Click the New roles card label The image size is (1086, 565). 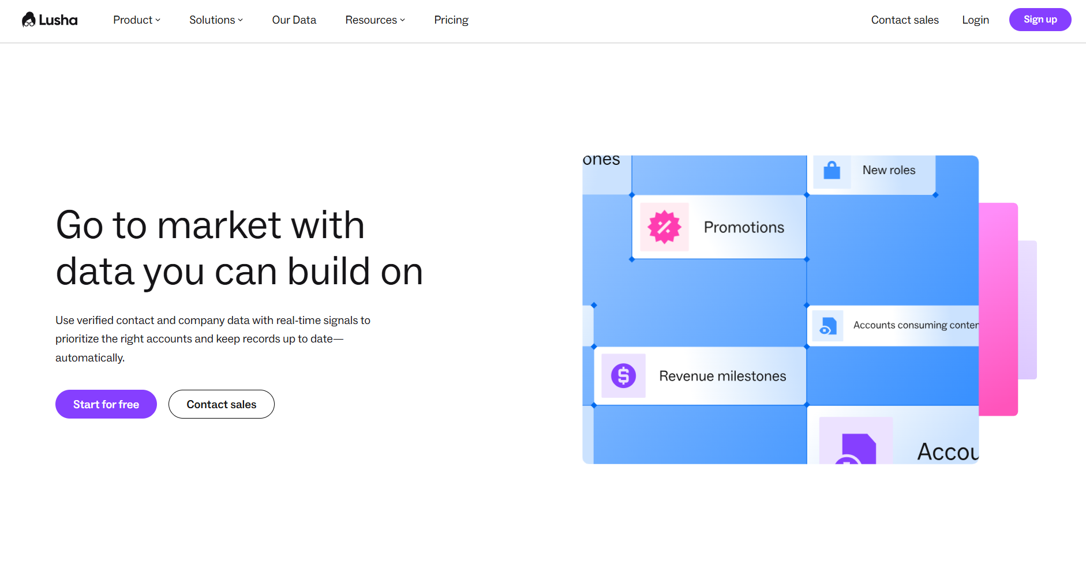[x=889, y=171]
